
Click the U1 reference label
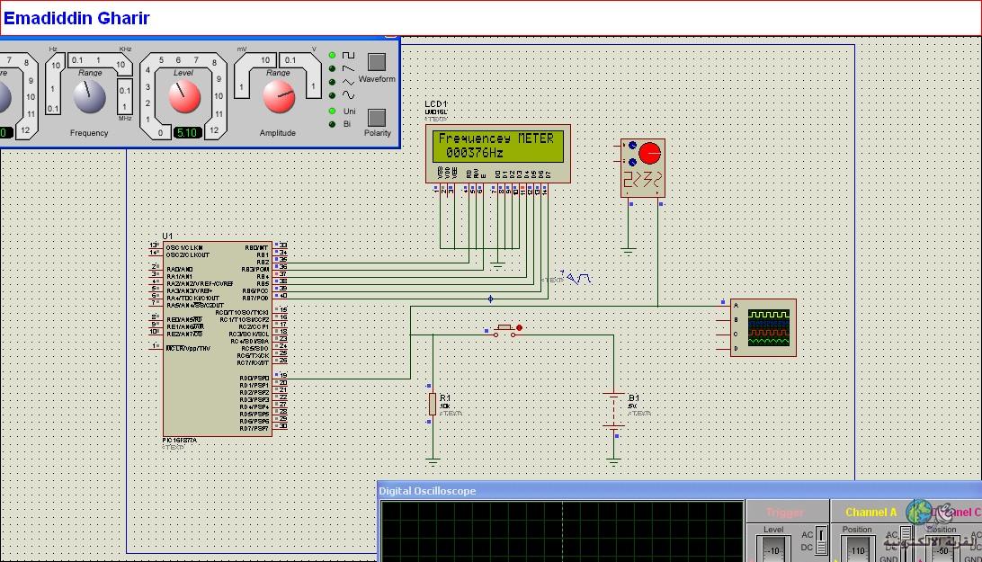point(167,236)
